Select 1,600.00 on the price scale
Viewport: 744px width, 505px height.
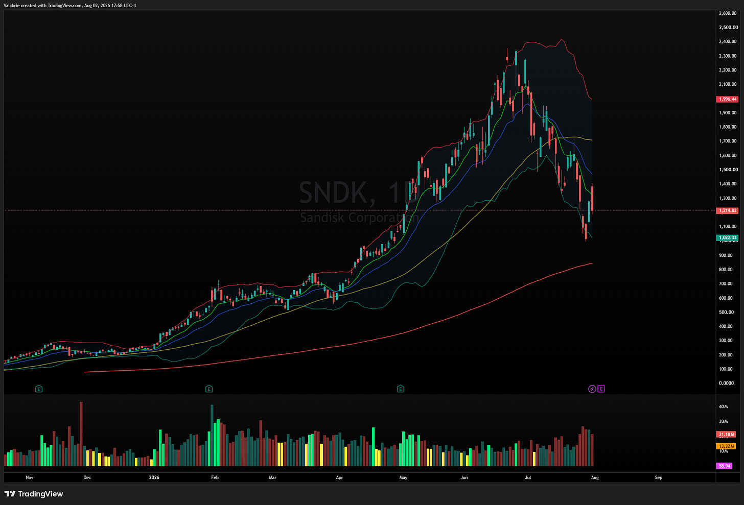click(x=728, y=156)
